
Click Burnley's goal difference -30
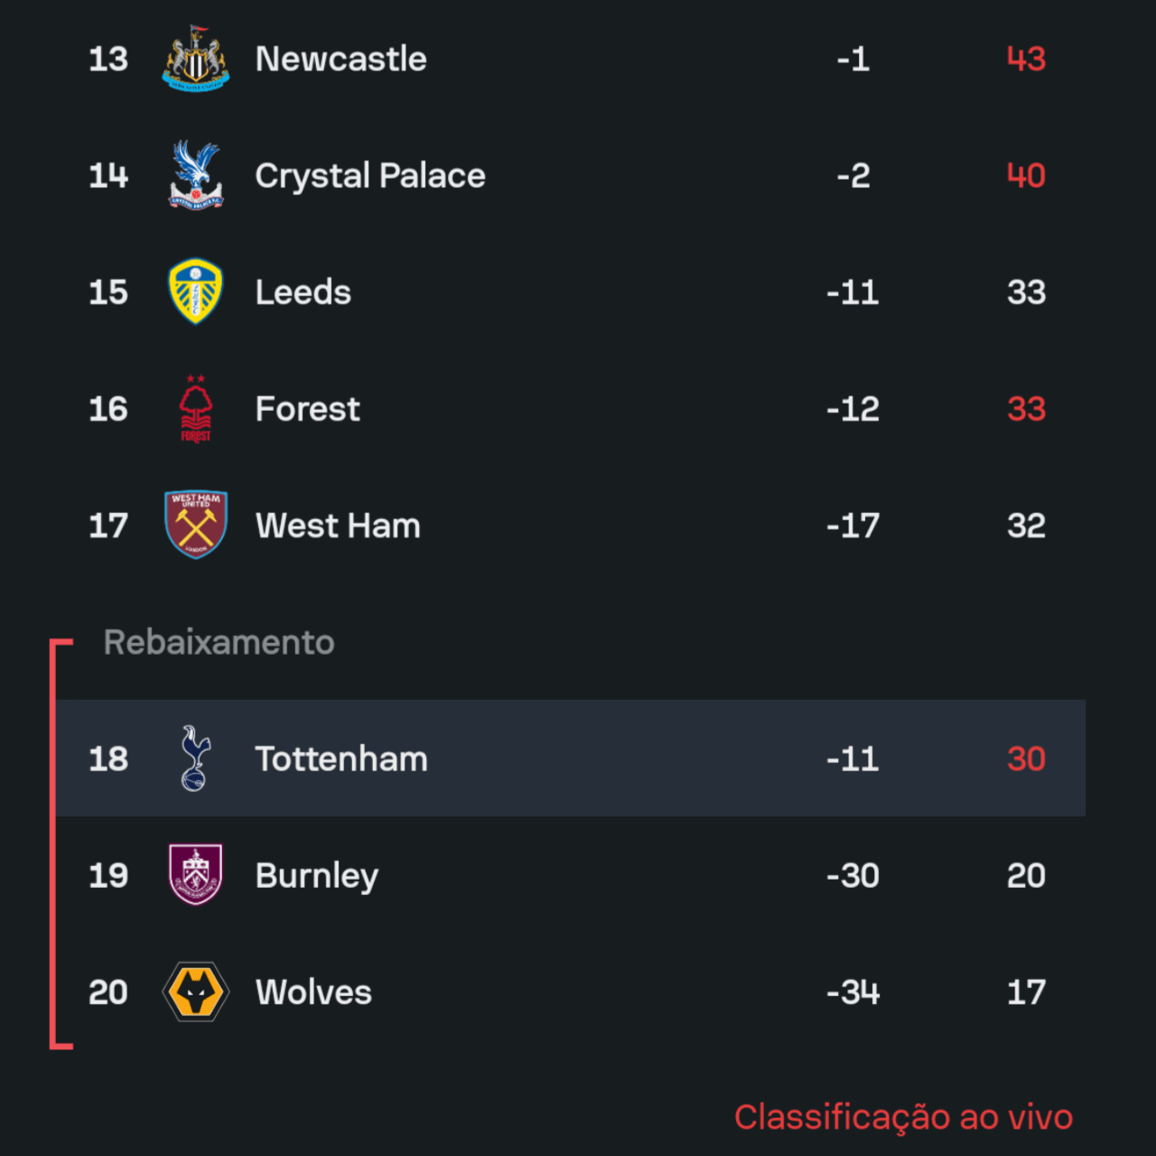[853, 875]
